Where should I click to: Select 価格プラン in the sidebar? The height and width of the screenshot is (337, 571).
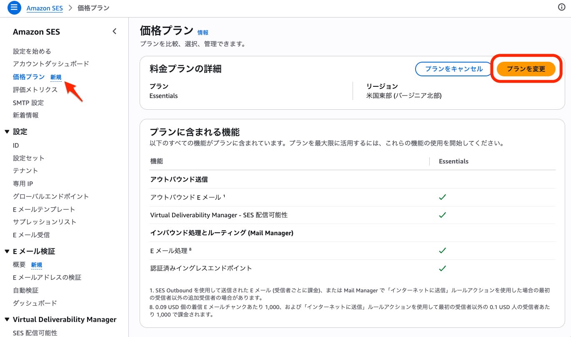point(29,77)
